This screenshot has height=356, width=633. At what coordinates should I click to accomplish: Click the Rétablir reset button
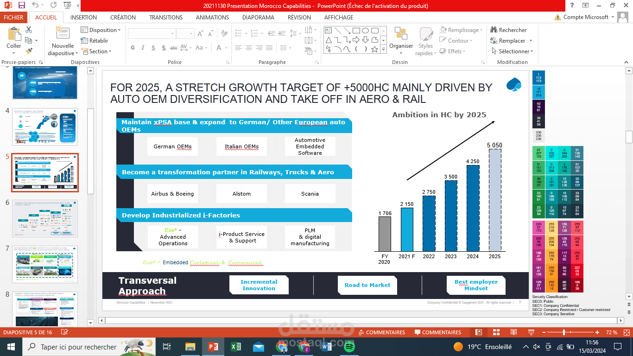[x=95, y=41]
